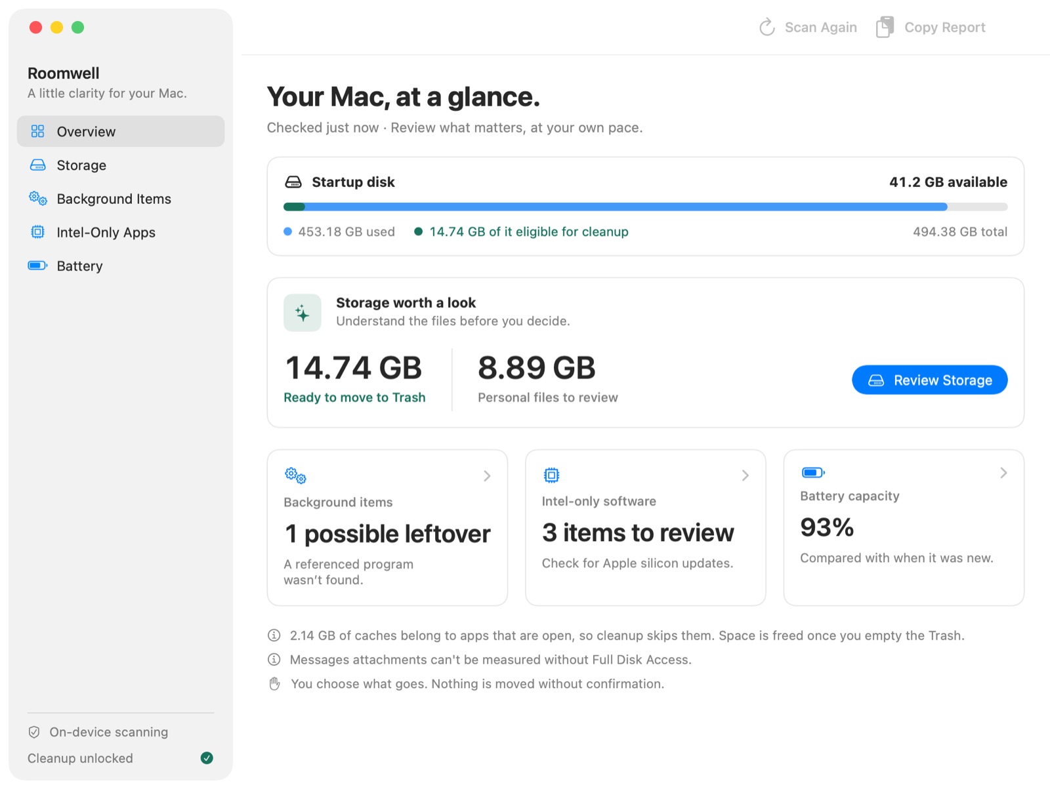Click the Scan Again circular arrow icon
1050x789 pixels.
[766, 27]
